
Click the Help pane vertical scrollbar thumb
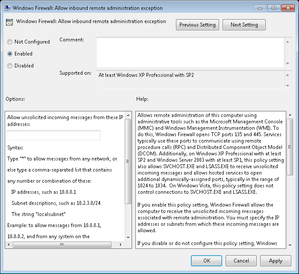tap(290, 147)
